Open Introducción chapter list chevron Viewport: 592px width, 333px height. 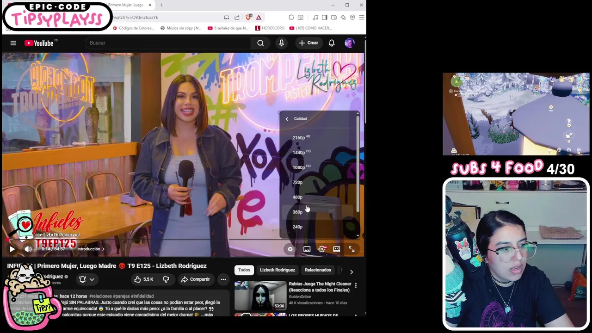tap(103, 249)
